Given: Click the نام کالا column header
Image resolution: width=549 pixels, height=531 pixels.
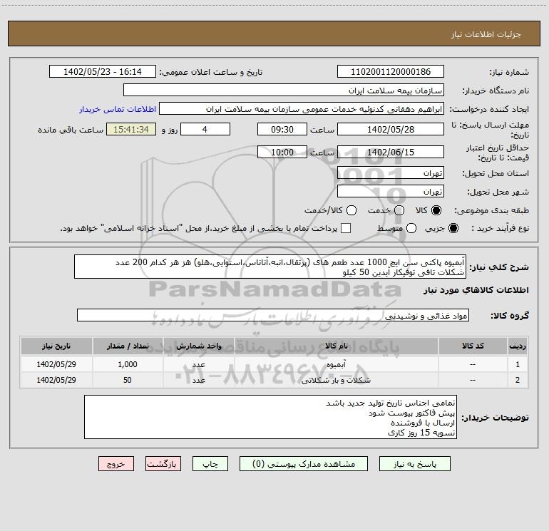Looking at the screenshot, I should point(336,346).
